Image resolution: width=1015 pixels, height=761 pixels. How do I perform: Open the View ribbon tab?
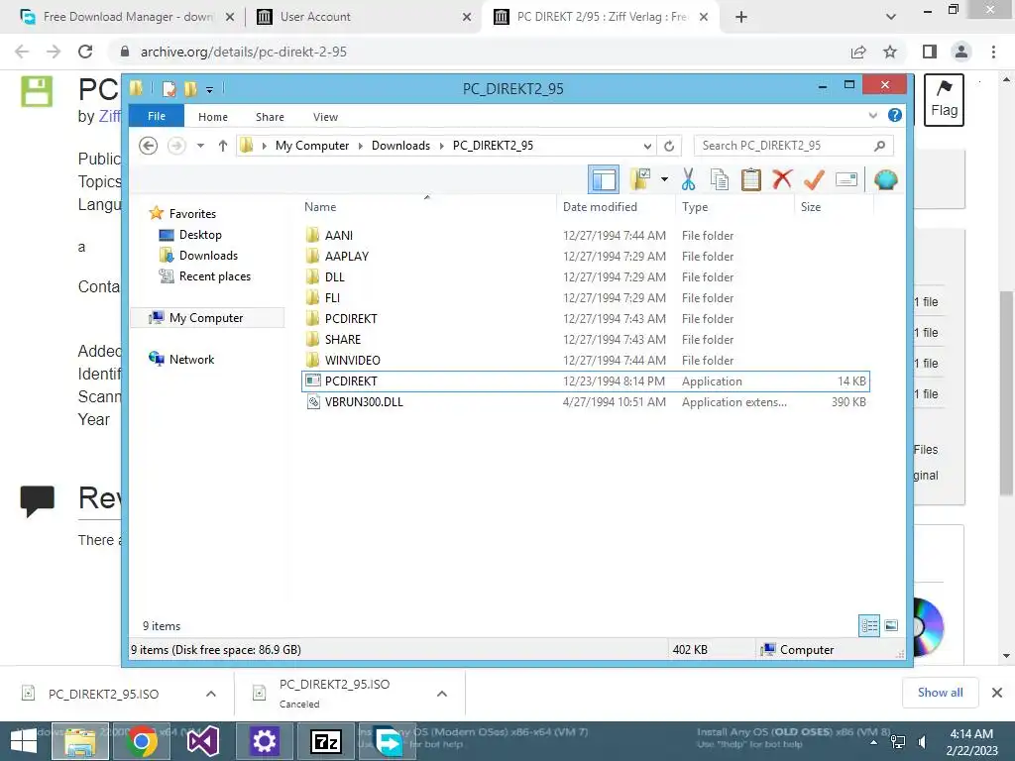(325, 117)
